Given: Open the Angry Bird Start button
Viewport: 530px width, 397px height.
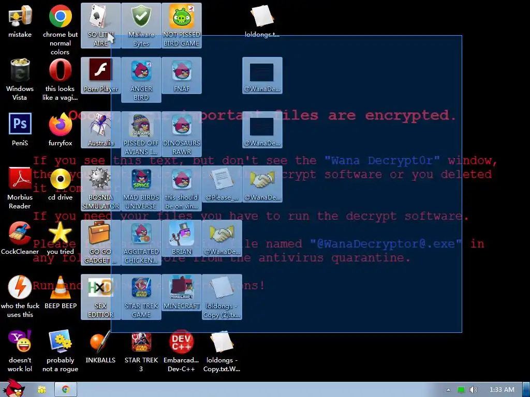Looking at the screenshot, I should tap(13, 389).
